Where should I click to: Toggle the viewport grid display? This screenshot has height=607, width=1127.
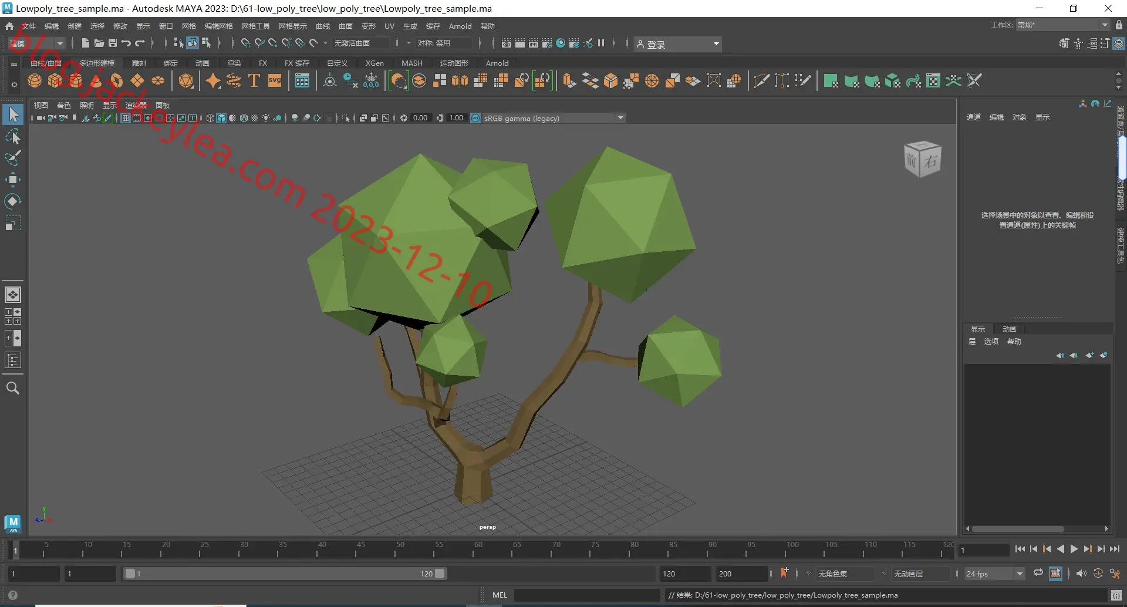click(126, 118)
